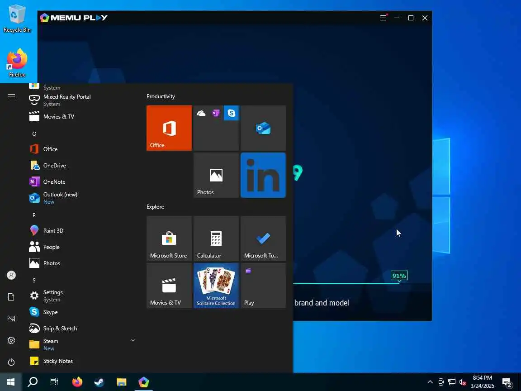521x391 pixels.
Task: Open Movies & TV in the app list
Action: tap(81, 116)
